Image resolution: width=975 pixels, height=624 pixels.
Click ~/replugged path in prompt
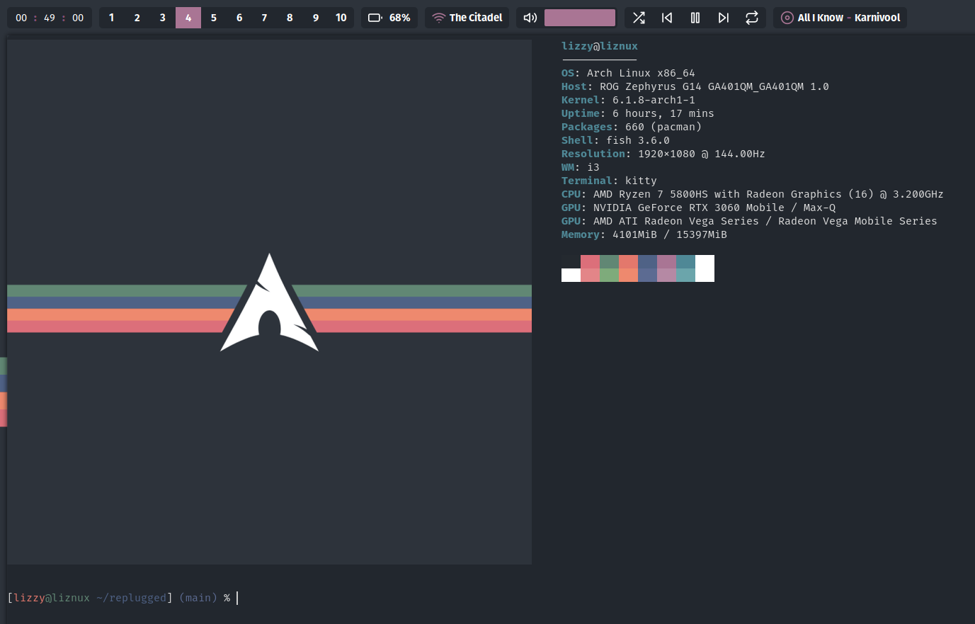pyautogui.click(x=131, y=598)
